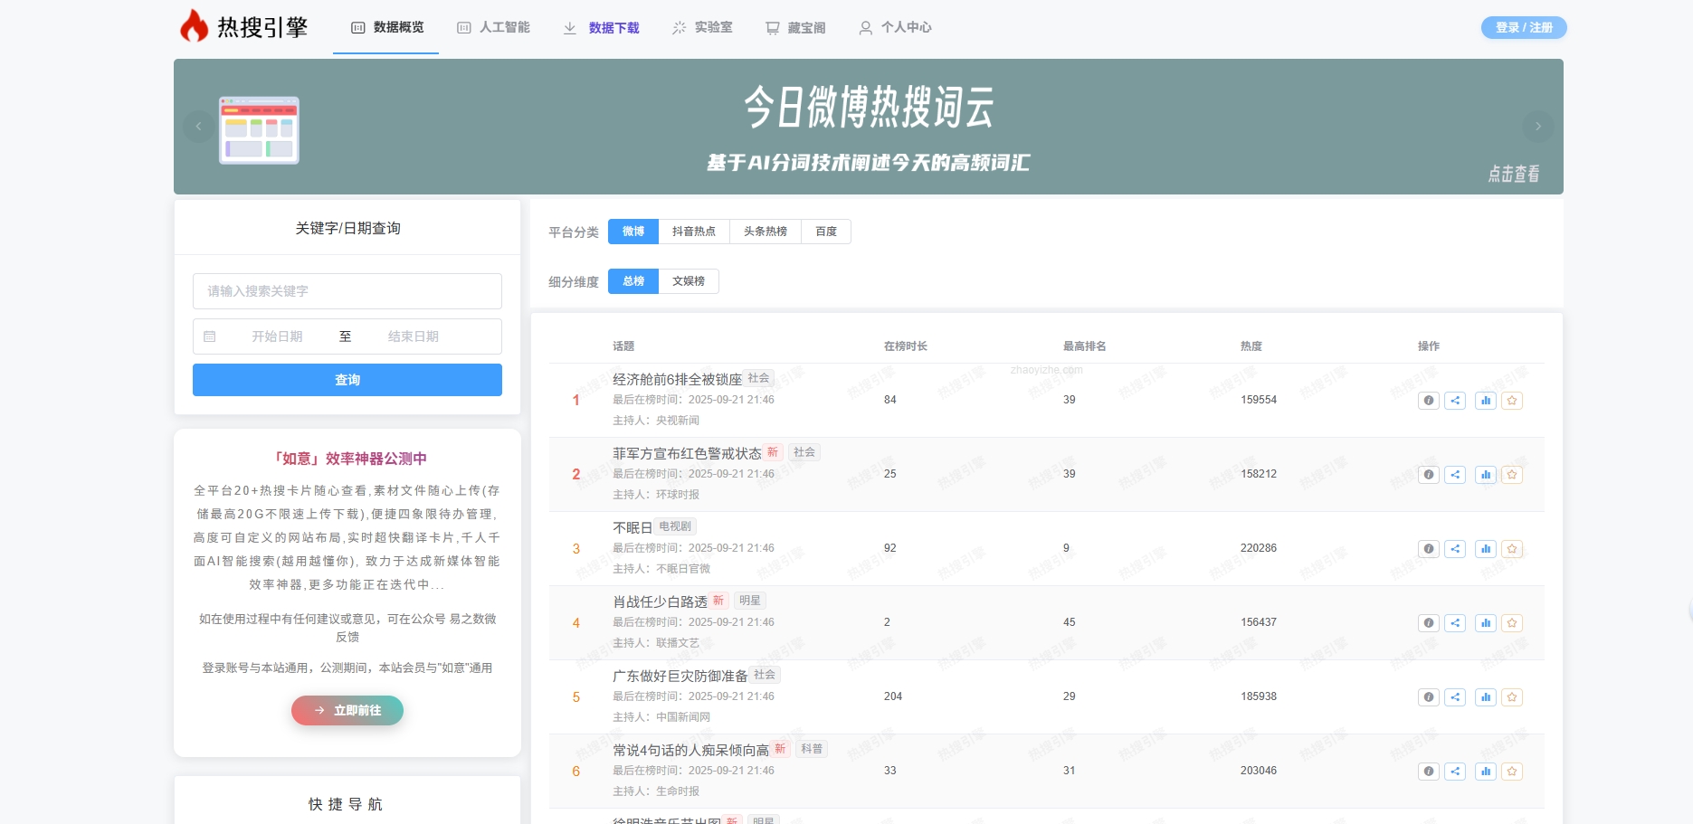The image size is (1693, 824).
Task: Switch dimension to 文娱榜
Action: pos(688,280)
